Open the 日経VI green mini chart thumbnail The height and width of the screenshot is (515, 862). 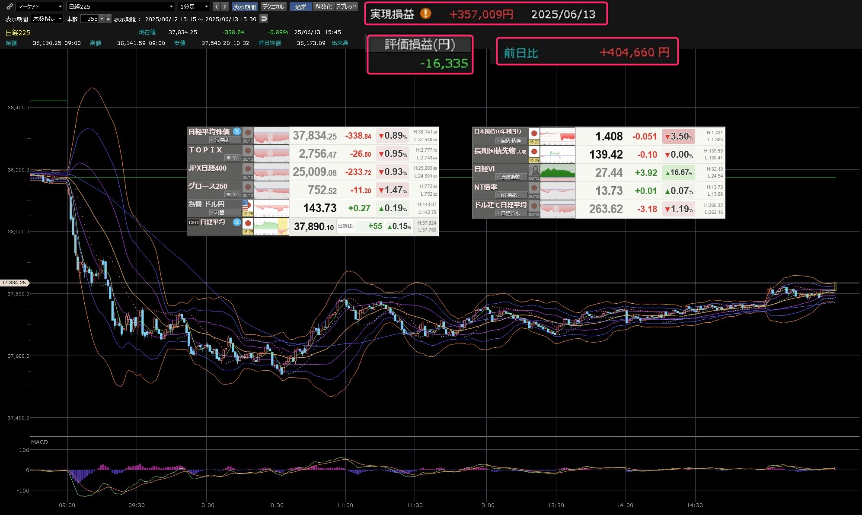click(x=558, y=173)
